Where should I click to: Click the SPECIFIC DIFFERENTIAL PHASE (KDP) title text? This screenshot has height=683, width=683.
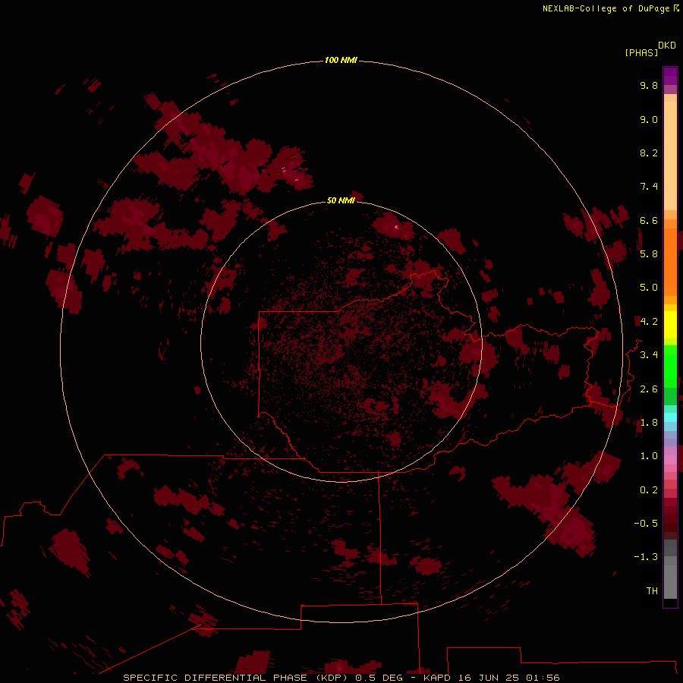pos(235,678)
